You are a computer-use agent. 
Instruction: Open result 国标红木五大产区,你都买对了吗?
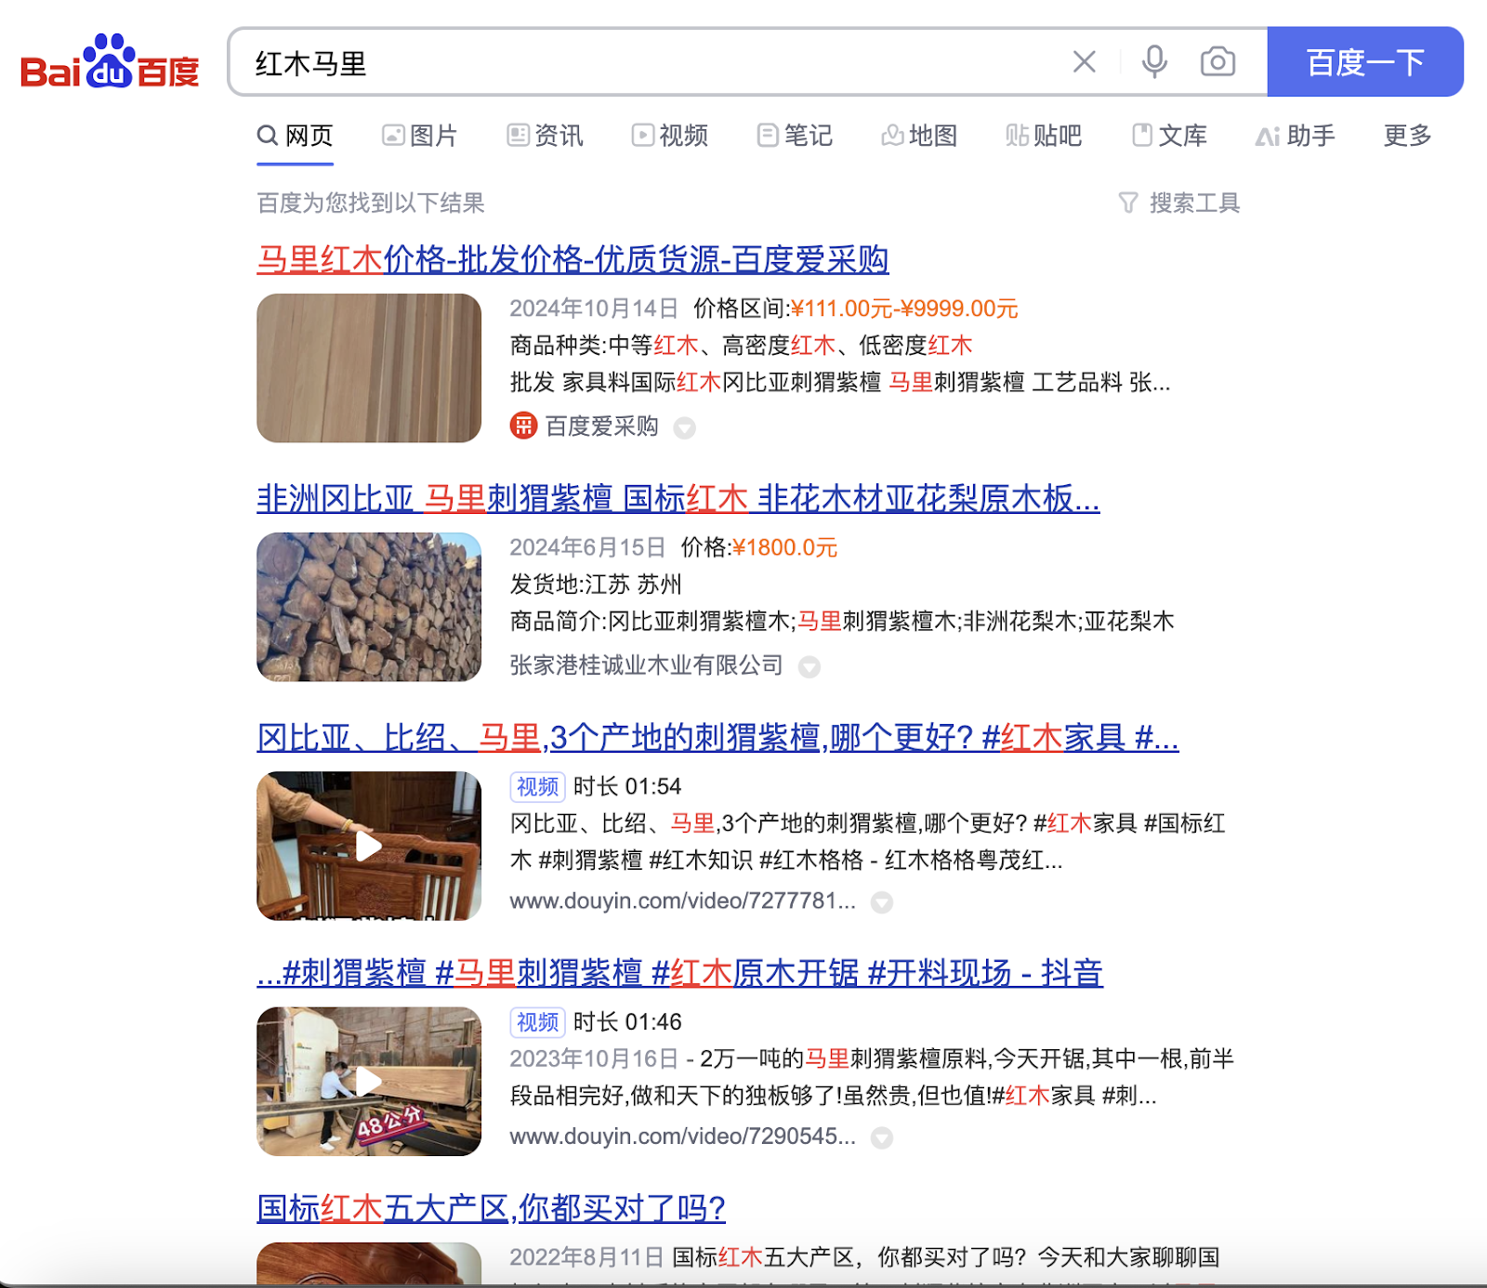[x=491, y=1208]
